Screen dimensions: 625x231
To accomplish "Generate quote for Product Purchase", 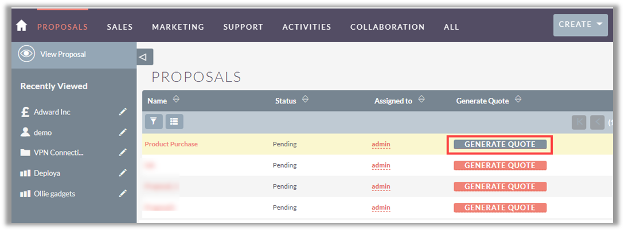I will coord(499,144).
